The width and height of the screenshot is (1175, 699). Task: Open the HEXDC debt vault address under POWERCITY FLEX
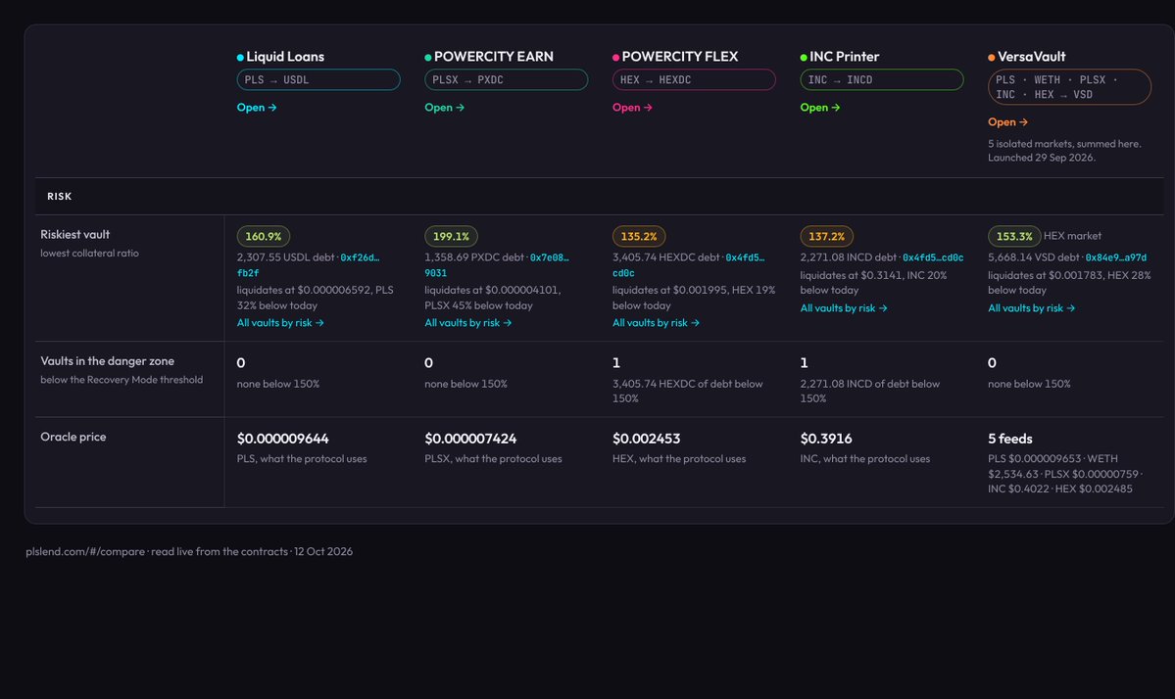pos(688,265)
